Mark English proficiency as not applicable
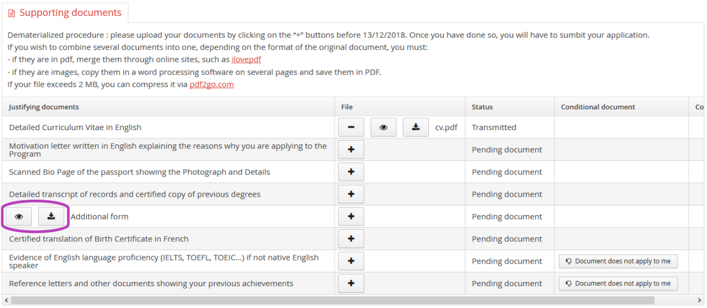707x308 pixels. 618,261
